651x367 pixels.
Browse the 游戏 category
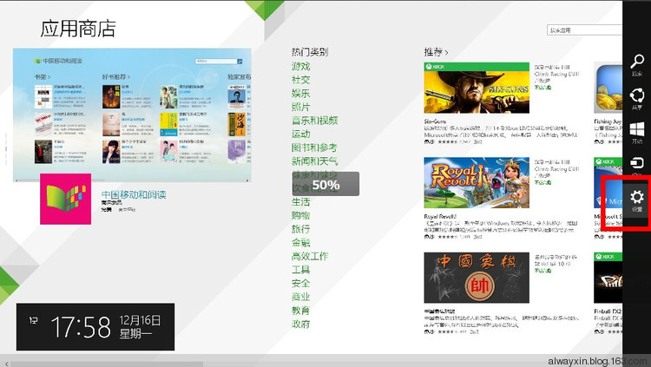tap(300, 66)
